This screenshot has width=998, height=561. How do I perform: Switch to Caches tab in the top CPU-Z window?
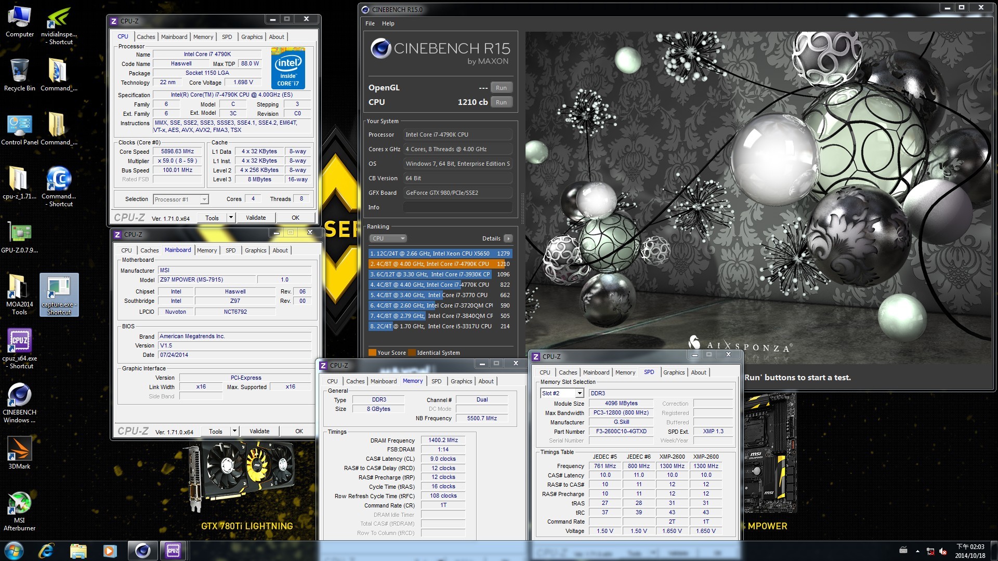pyautogui.click(x=146, y=37)
